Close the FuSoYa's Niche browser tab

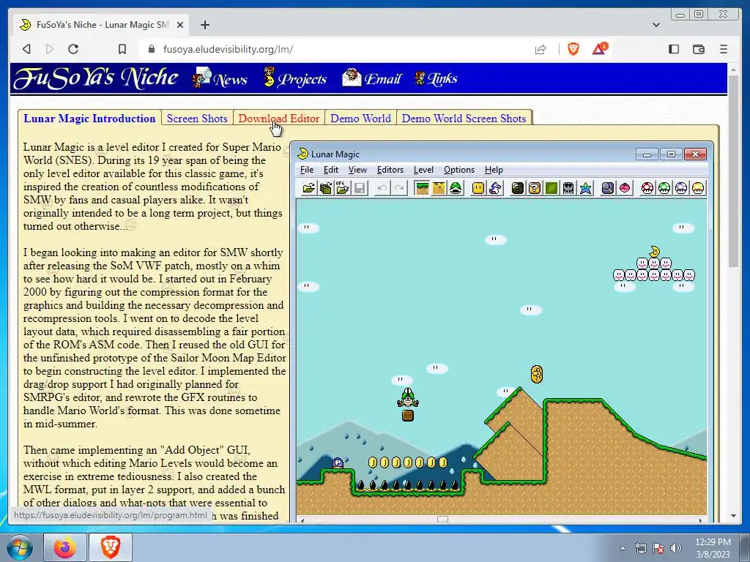click(180, 25)
